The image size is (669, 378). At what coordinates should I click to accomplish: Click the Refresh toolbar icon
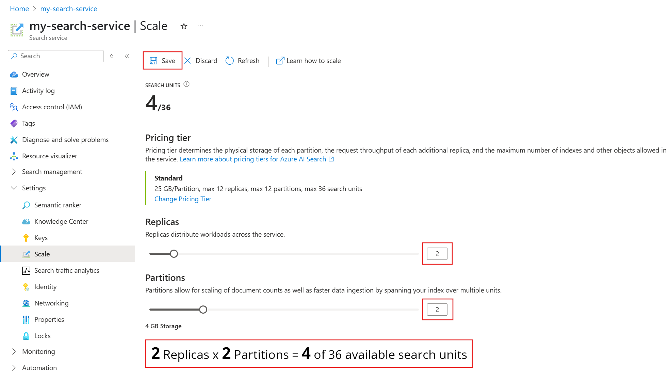point(230,61)
